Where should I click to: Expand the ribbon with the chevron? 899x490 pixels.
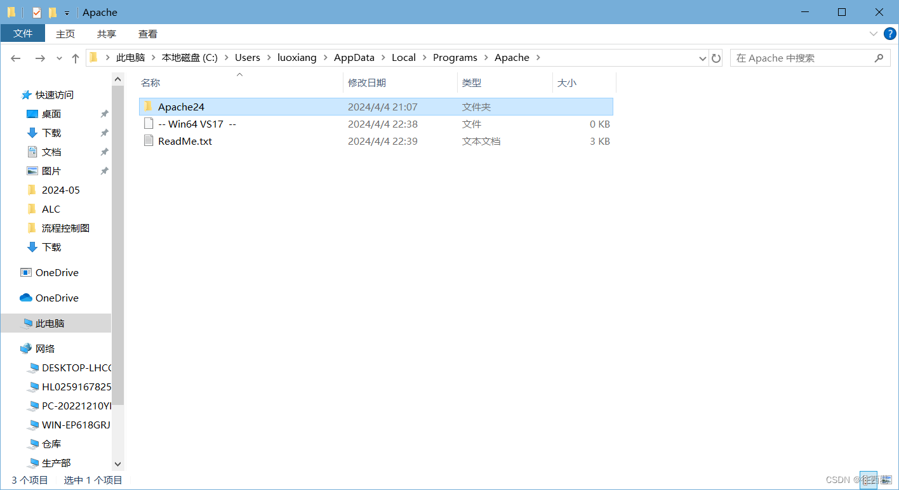(x=874, y=34)
